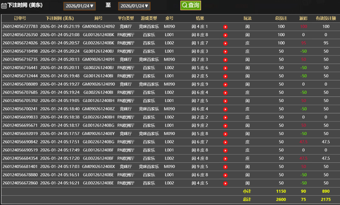Play replay for round GL001261240BK
Screen dimensions: 340x205
(225, 35)
